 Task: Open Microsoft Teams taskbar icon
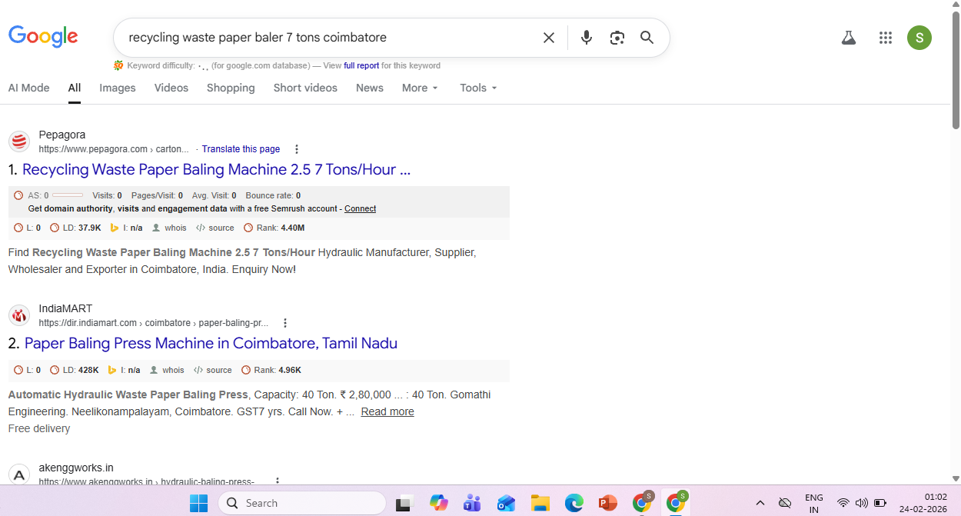(x=472, y=503)
